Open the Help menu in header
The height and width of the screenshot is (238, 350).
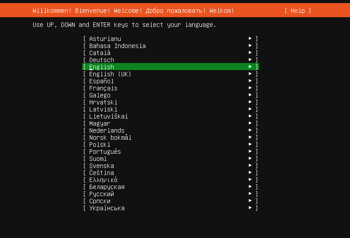[297, 11]
